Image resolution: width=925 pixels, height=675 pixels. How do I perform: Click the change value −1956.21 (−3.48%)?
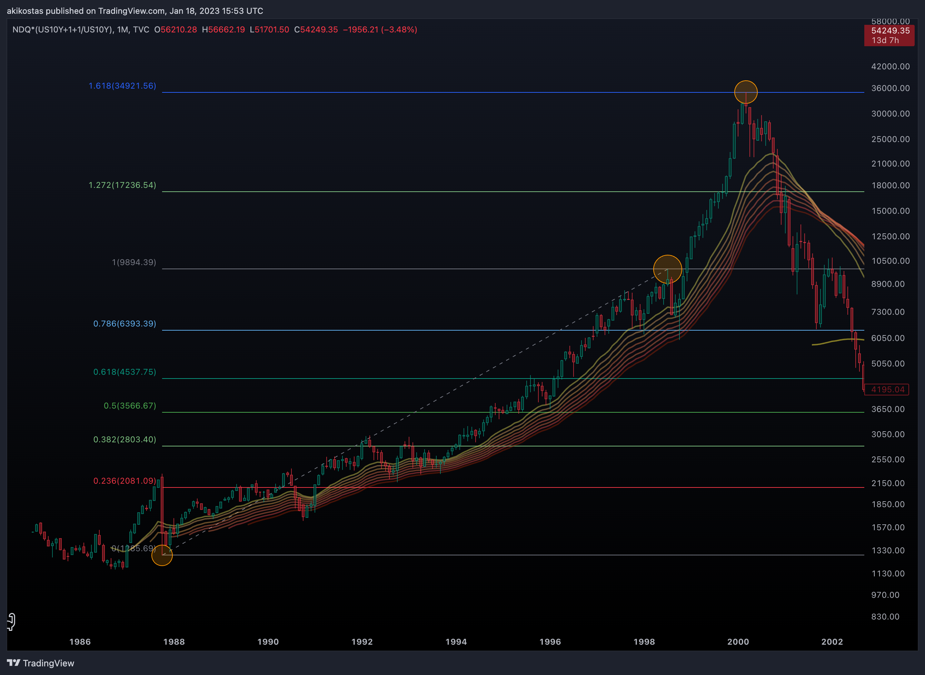[x=380, y=29]
